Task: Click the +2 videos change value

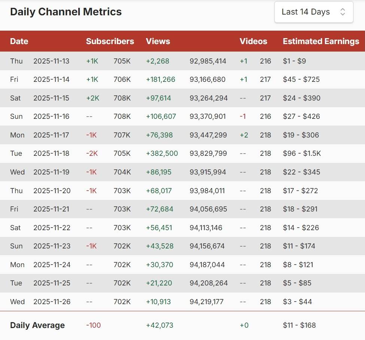Action: 244,135
